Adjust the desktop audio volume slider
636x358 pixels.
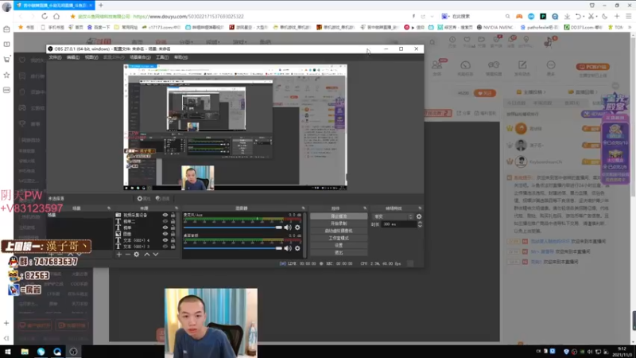pyautogui.click(x=233, y=248)
